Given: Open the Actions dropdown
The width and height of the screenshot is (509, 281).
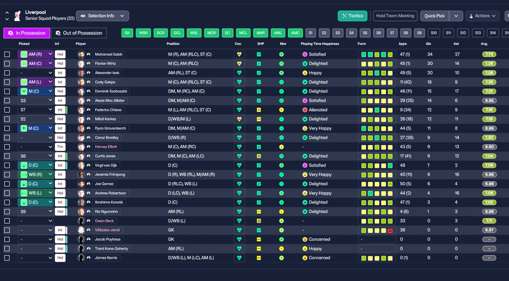Looking at the screenshot, I should 482,16.
